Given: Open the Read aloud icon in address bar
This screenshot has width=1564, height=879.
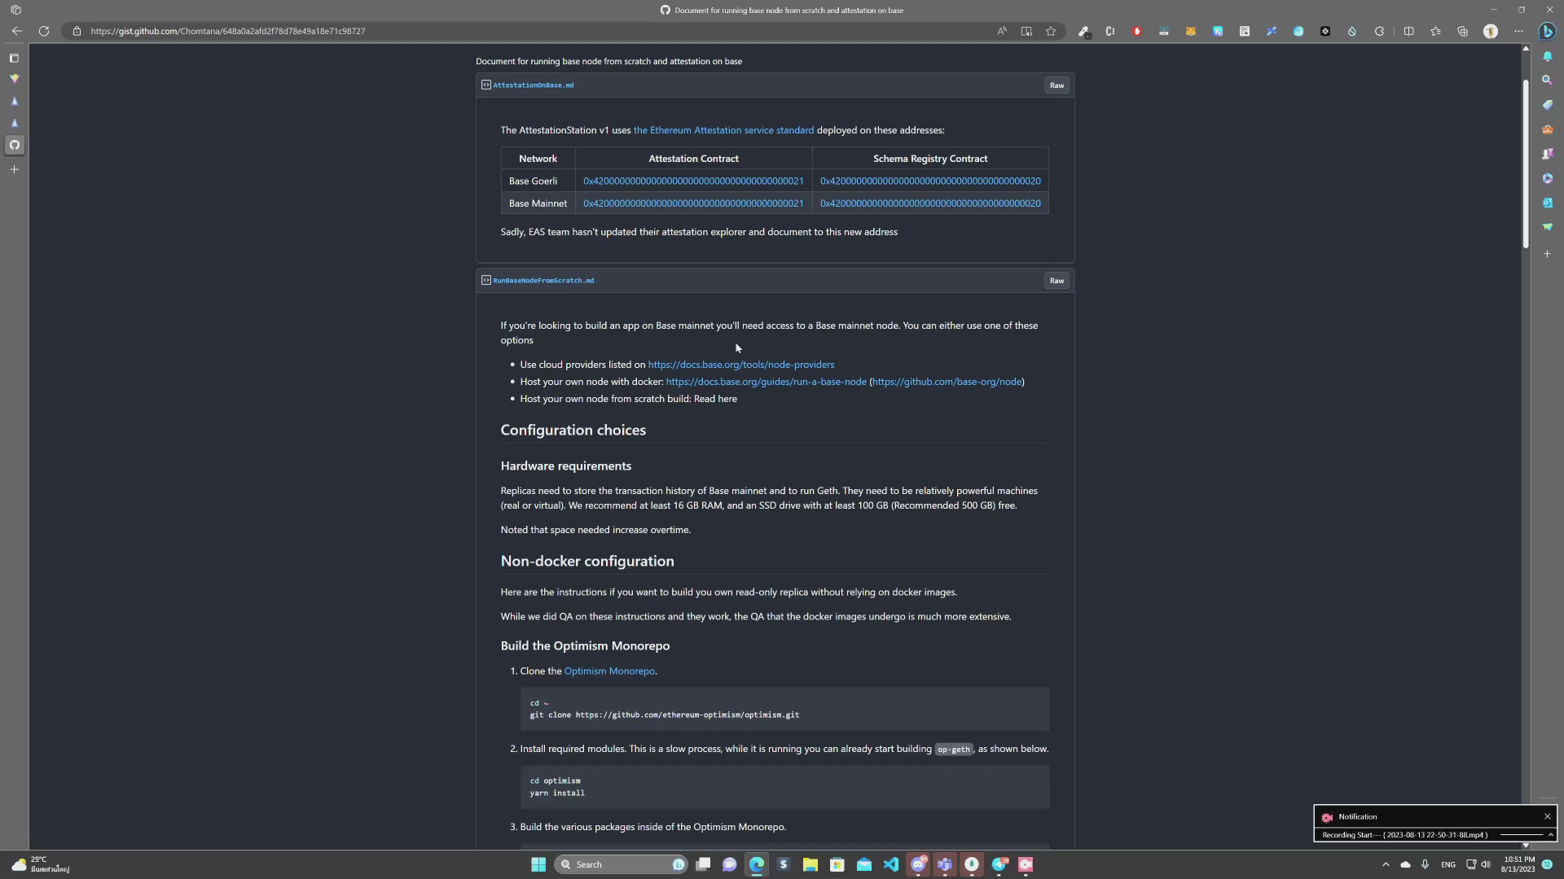Looking at the screenshot, I should click(1002, 31).
